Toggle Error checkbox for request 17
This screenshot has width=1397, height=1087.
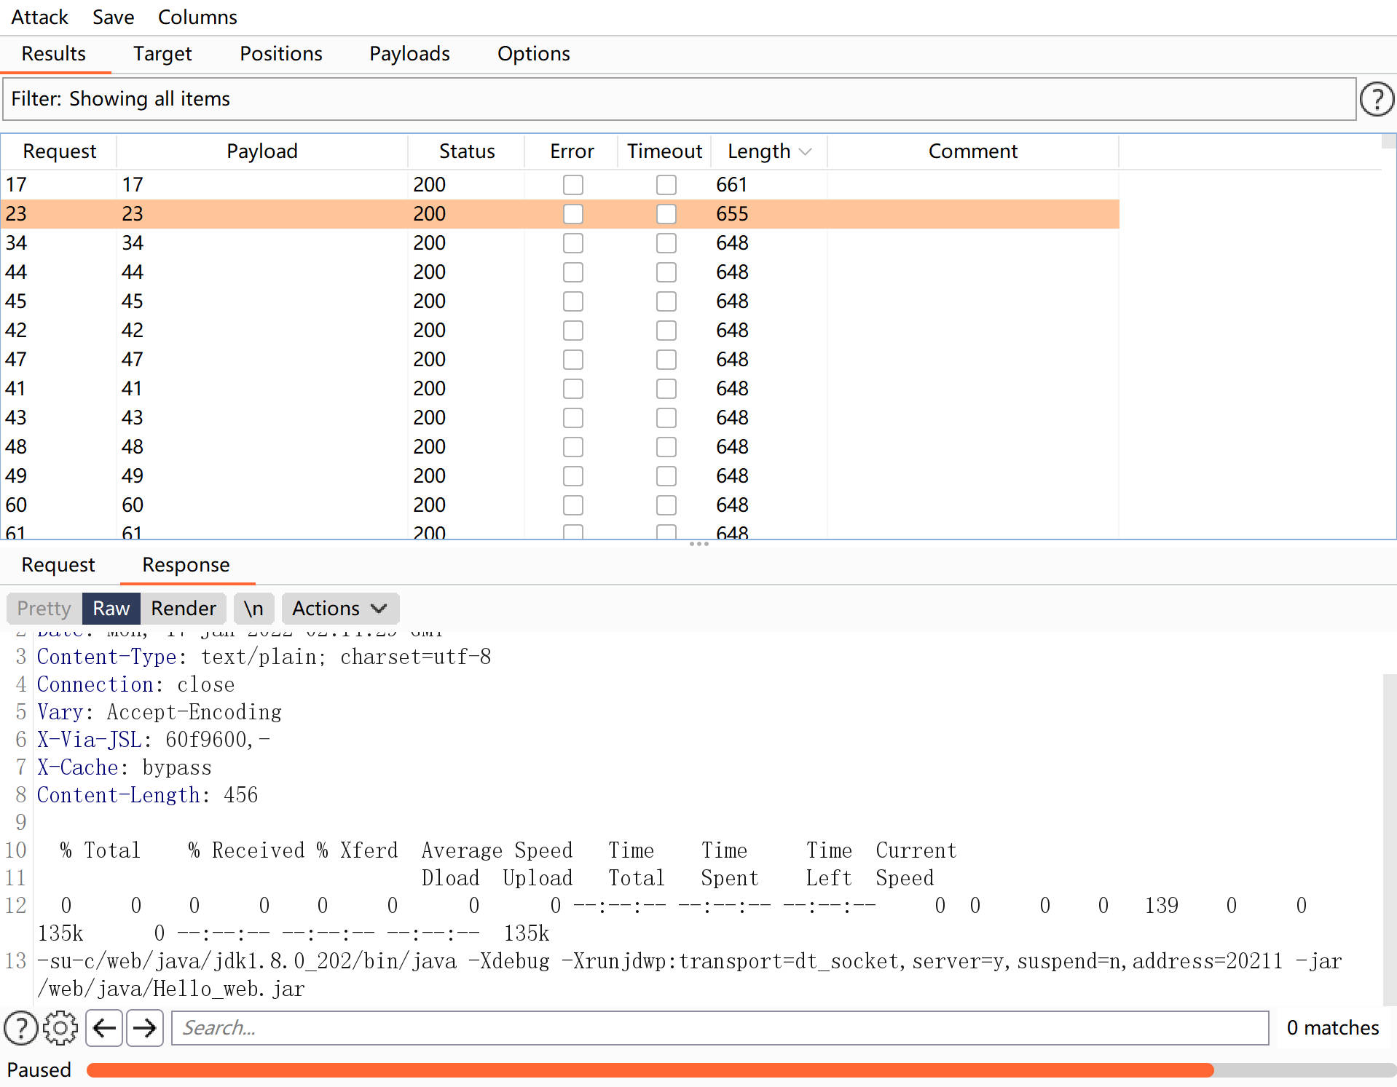click(x=573, y=185)
